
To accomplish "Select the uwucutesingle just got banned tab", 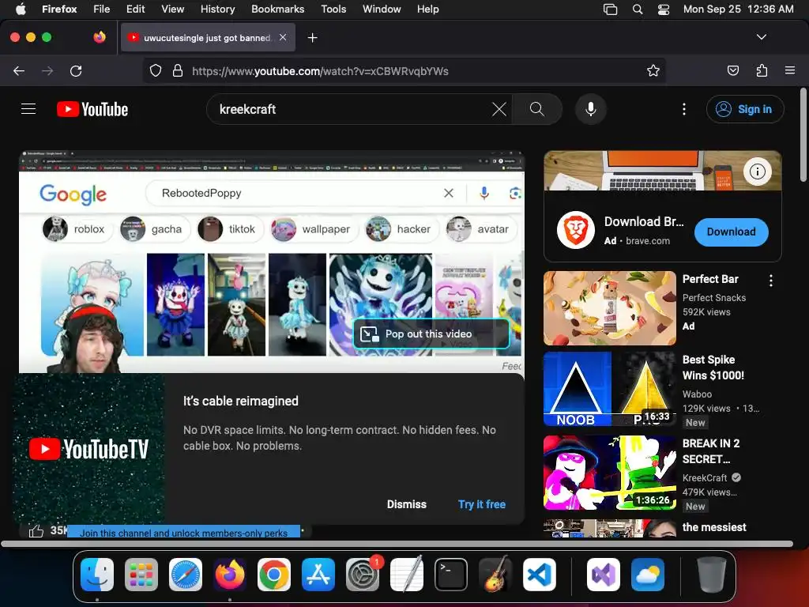I will tap(208, 37).
